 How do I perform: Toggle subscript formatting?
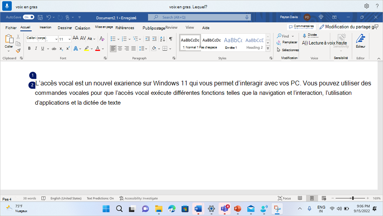point(61,49)
